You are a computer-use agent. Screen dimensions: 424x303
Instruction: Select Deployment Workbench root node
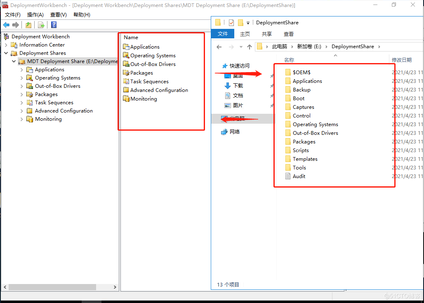click(40, 37)
